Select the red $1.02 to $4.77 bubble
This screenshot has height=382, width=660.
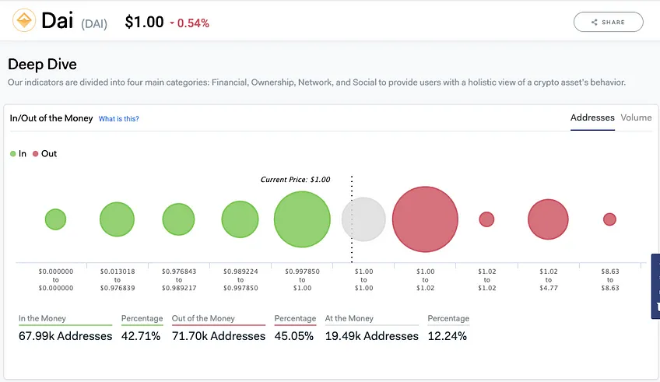coord(548,219)
